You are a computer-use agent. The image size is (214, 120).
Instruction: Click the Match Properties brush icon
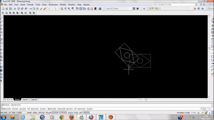[x=45, y=9]
